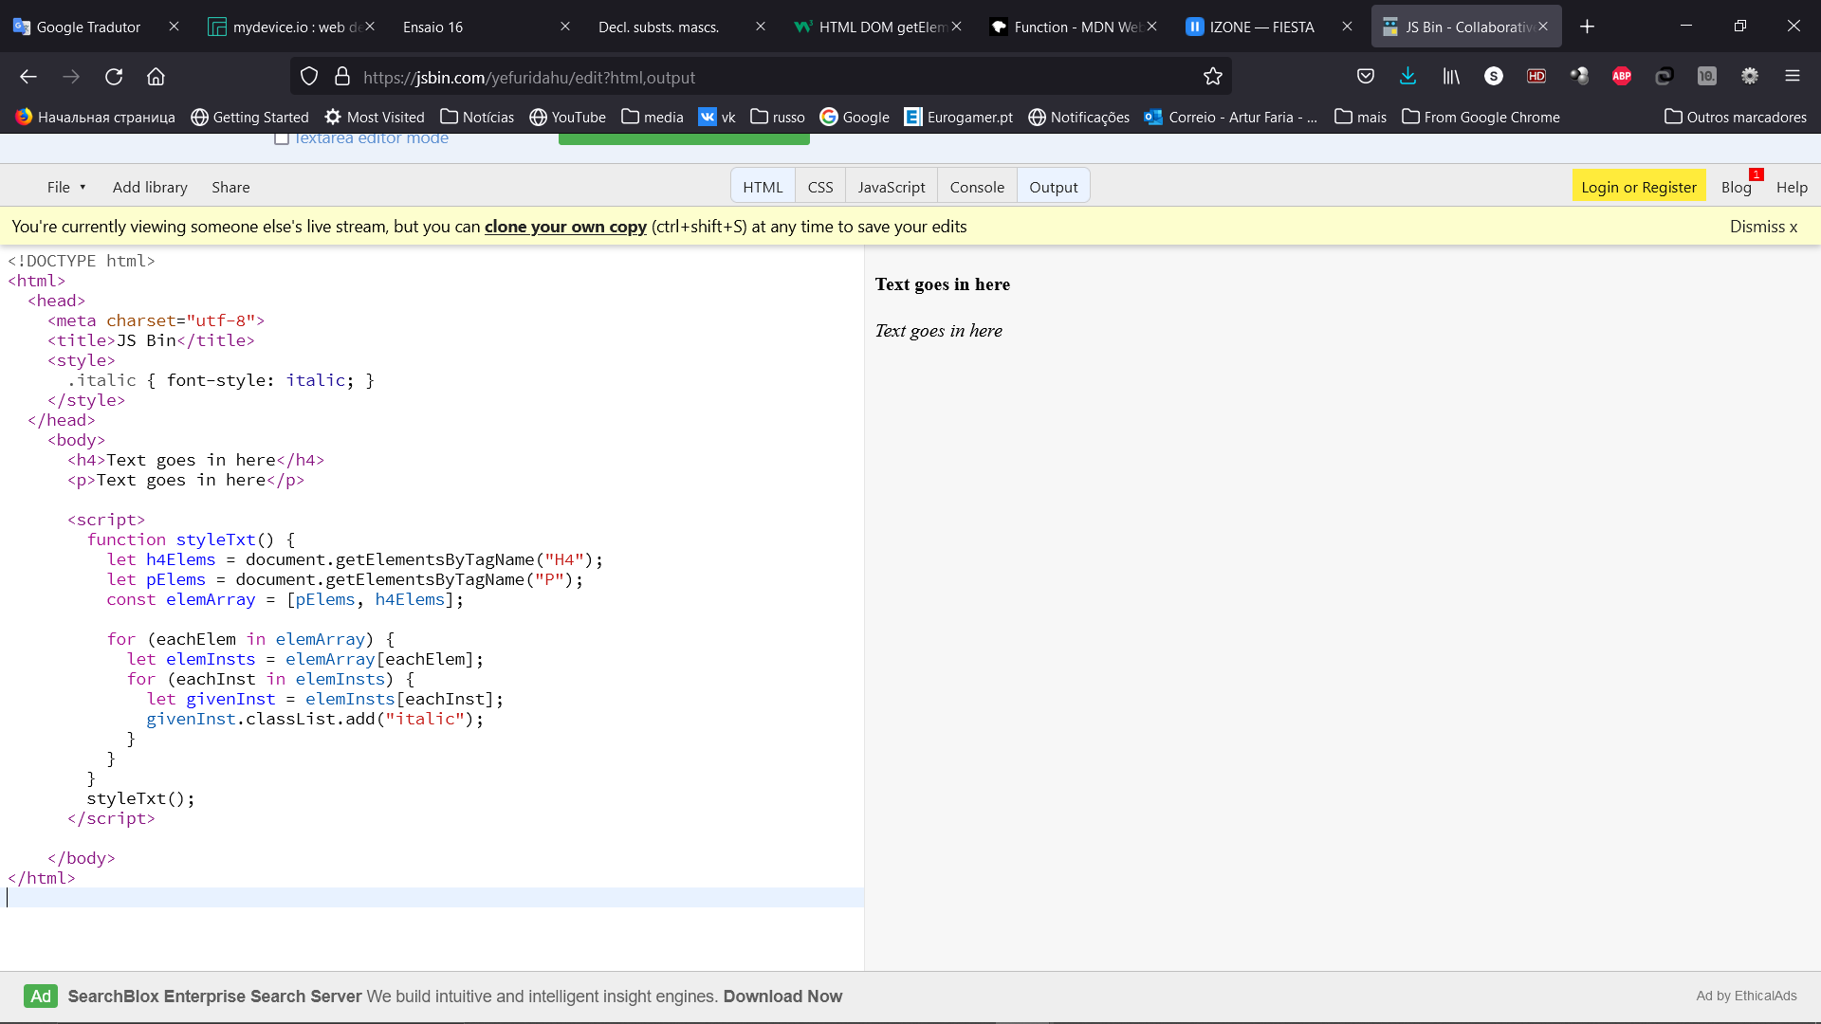Show site security info via padlock icon
The height and width of the screenshot is (1024, 1821).
(342, 77)
